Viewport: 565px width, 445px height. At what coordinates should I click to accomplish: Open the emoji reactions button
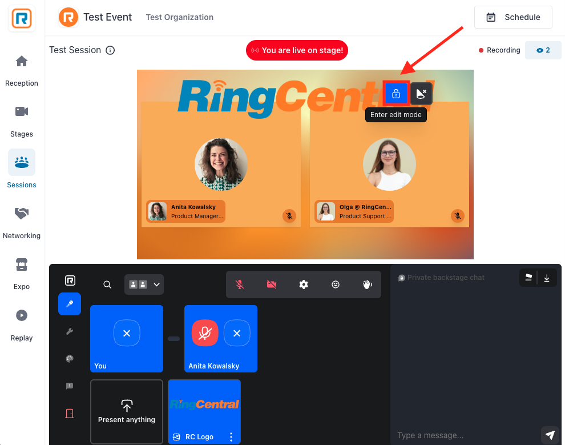coord(336,284)
